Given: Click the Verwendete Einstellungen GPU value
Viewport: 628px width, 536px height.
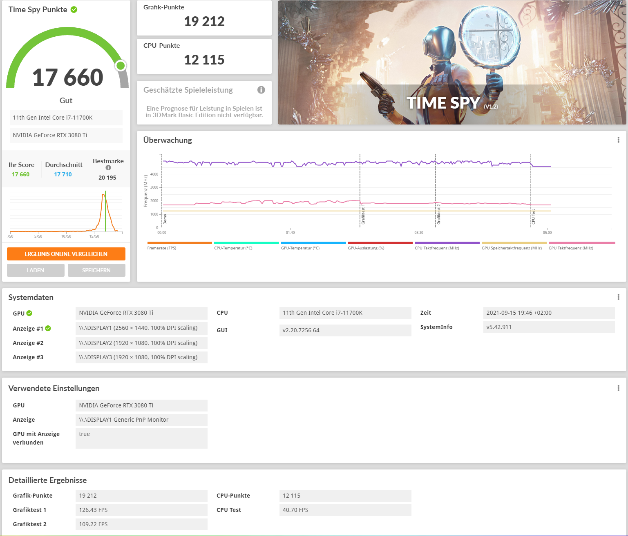Looking at the screenshot, I should [x=141, y=405].
